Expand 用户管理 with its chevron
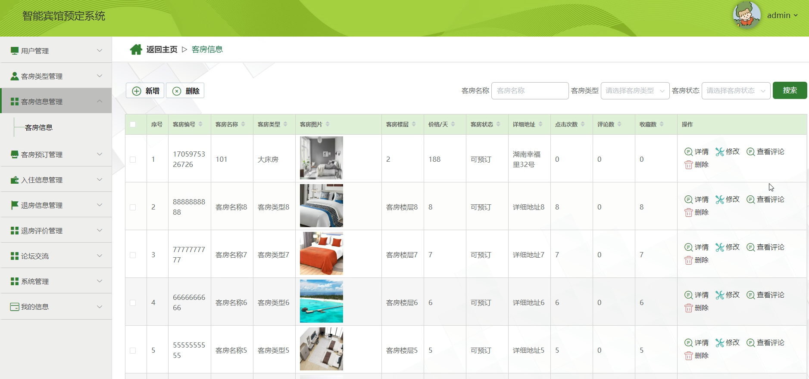Image resolution: width=809 pixels, height=379 pixels. pos(100,50)
